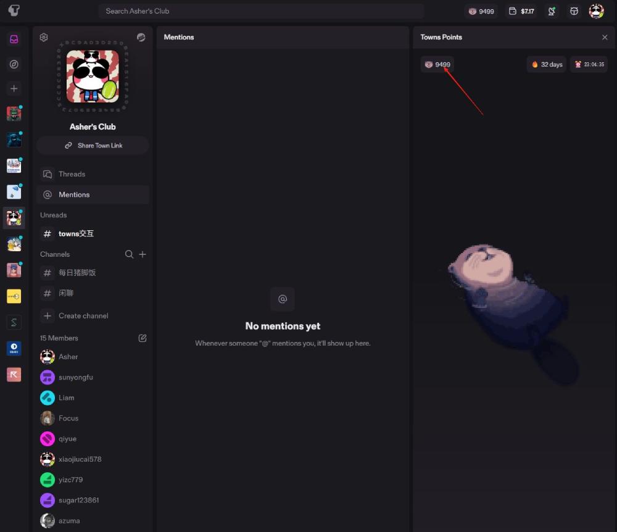Viewport: 617px width, 532px height.
Task: Click the Asher's Club town avatar image
Action: (x=93, y=76)
